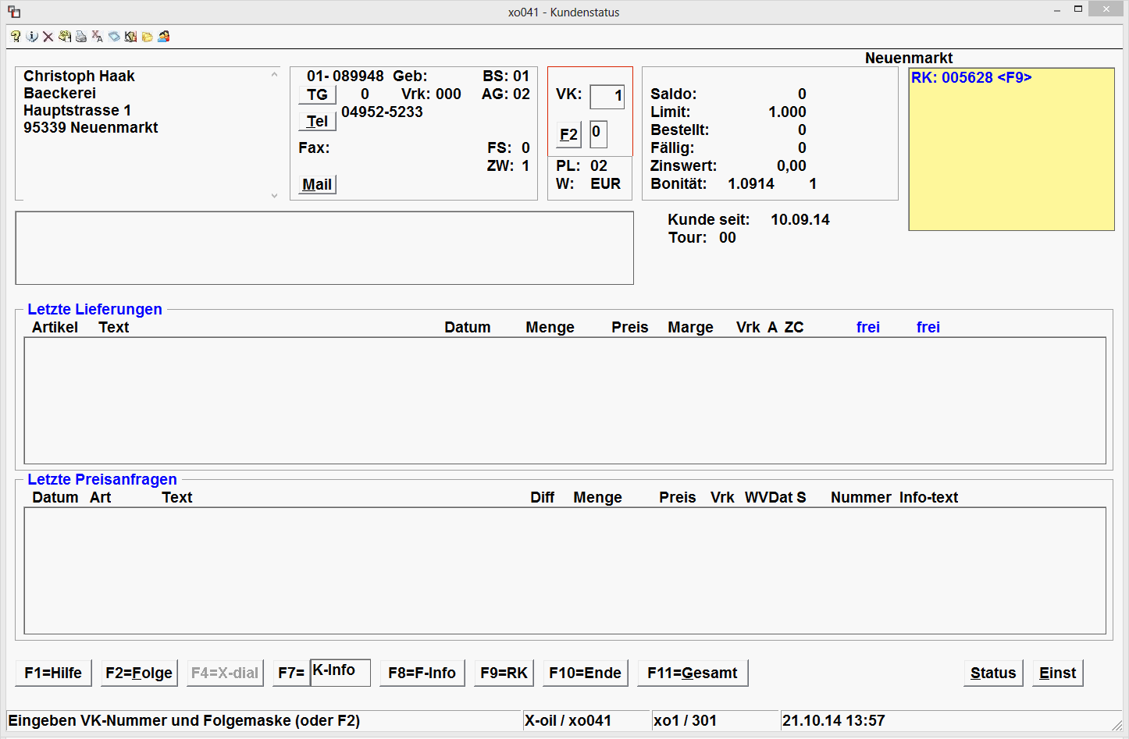Click the customer name Christoph Haak
1129x739 pixels.
tap(79, 76)
